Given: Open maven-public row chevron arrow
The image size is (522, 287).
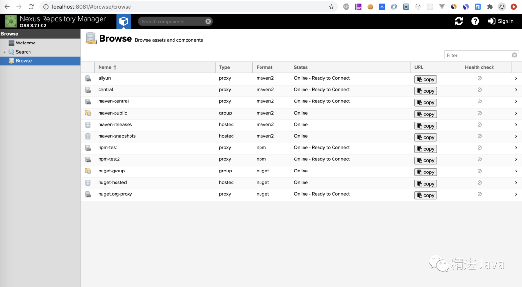Looking at the screenshot, I should click(516, 113).
